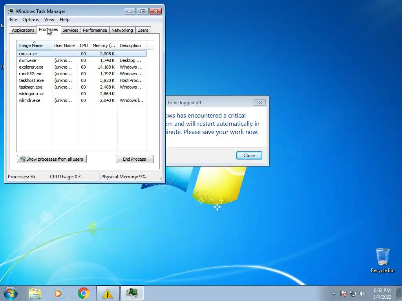402x301 pixels.
Task: Switch to the Services tab
Action: [x=70, y=30]
